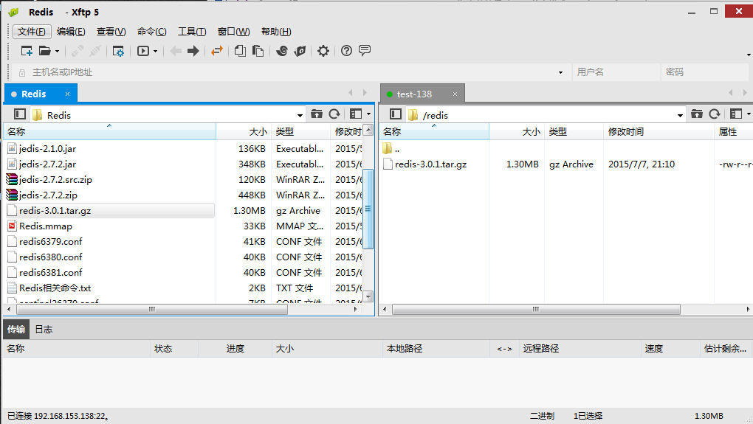
Task: Sort local files by 大小 column header
Action: 244,131
